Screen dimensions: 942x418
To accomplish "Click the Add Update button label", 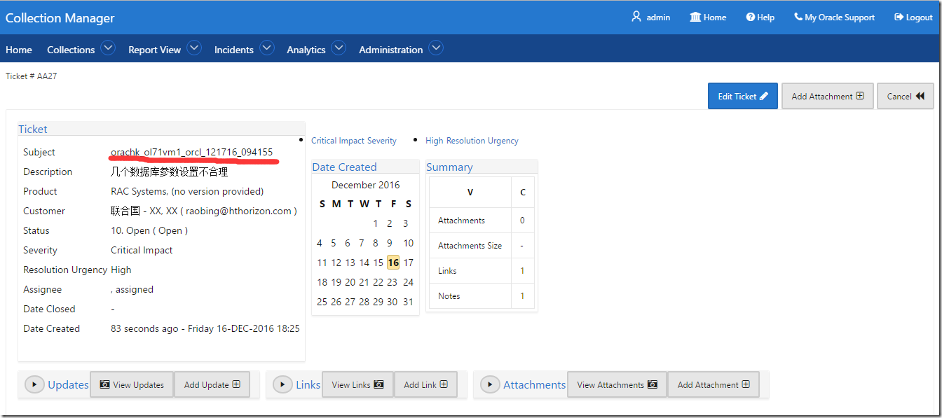I will [207, 385].
